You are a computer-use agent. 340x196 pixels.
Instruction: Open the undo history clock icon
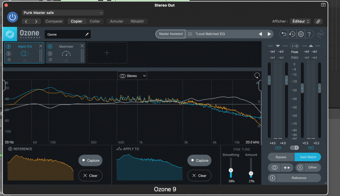[292, 34]
